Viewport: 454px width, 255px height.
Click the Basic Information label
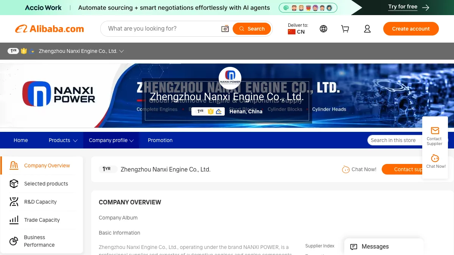(120, 233)
